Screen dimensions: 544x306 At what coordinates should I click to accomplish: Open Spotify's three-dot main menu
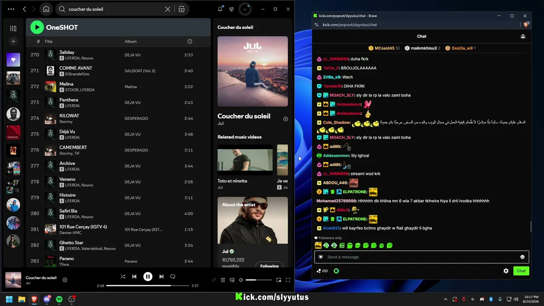[11, 9]
